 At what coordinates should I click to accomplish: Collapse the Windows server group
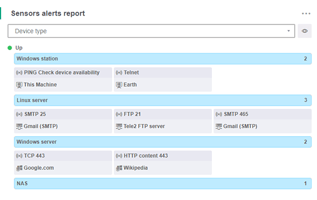tap(163, 142)
